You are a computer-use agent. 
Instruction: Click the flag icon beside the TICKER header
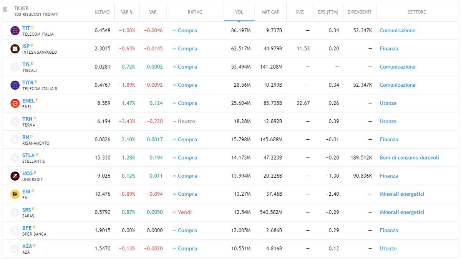tap(5, 9)
